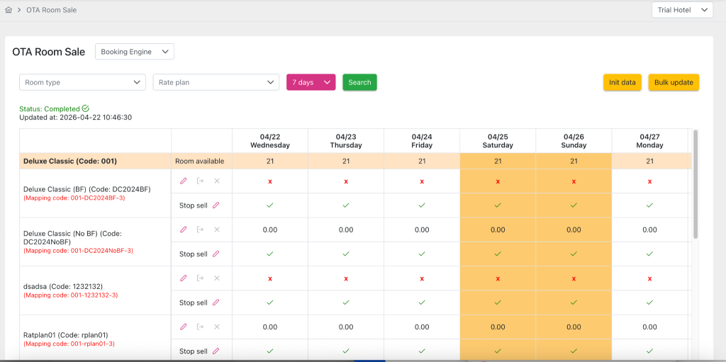Click export arrow icon for dsadsa row
The height and width of the screenshot is (362, 726).
[x=200, y=278]
